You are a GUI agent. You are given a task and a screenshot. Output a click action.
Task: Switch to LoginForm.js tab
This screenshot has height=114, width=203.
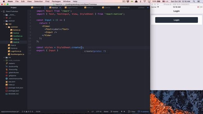point(71,8)
